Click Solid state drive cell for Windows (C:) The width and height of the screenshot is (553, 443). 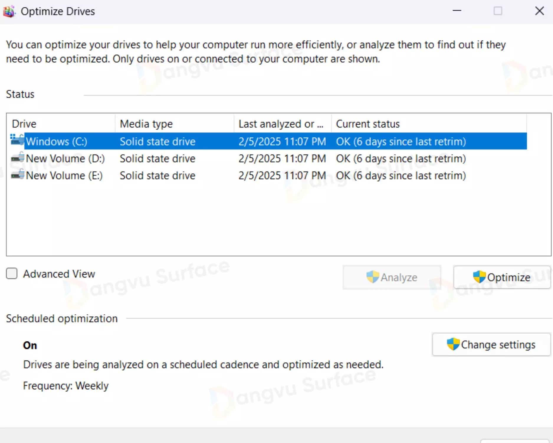point(157,141)
